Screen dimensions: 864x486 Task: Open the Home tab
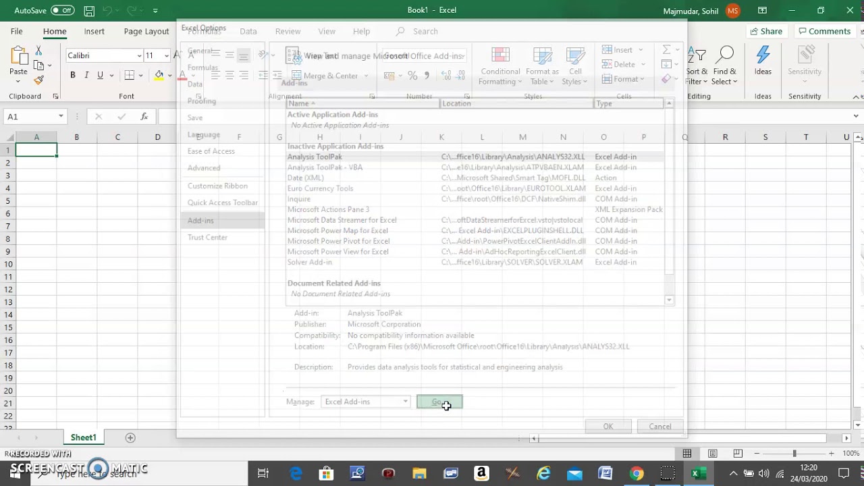coord(55,31)
